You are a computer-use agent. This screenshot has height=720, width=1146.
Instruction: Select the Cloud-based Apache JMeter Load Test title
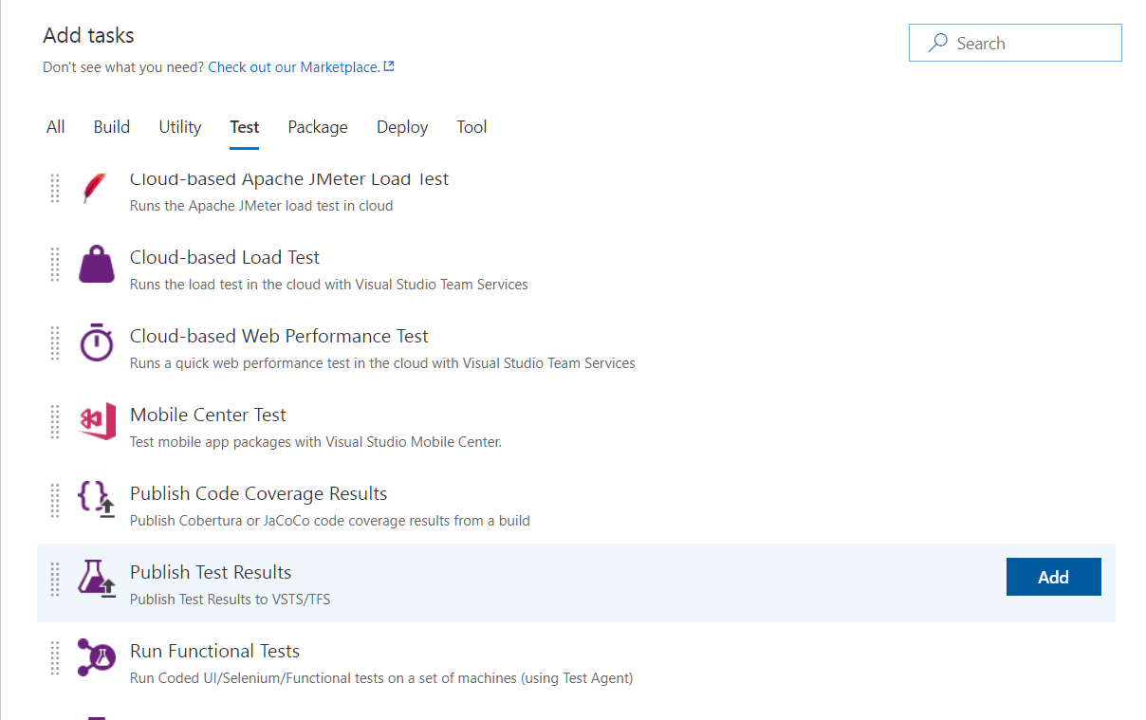(289, 179)
